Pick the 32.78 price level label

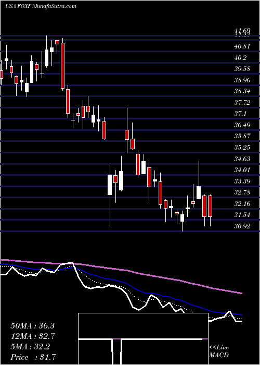[242, 192]
